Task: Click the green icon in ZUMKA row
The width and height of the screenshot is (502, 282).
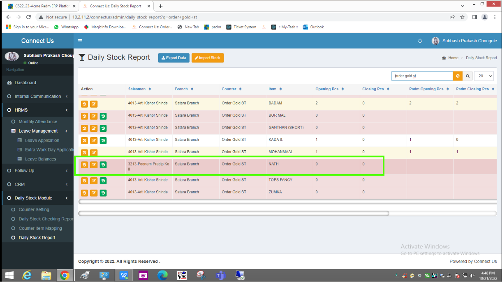Action: click(103, 193)
